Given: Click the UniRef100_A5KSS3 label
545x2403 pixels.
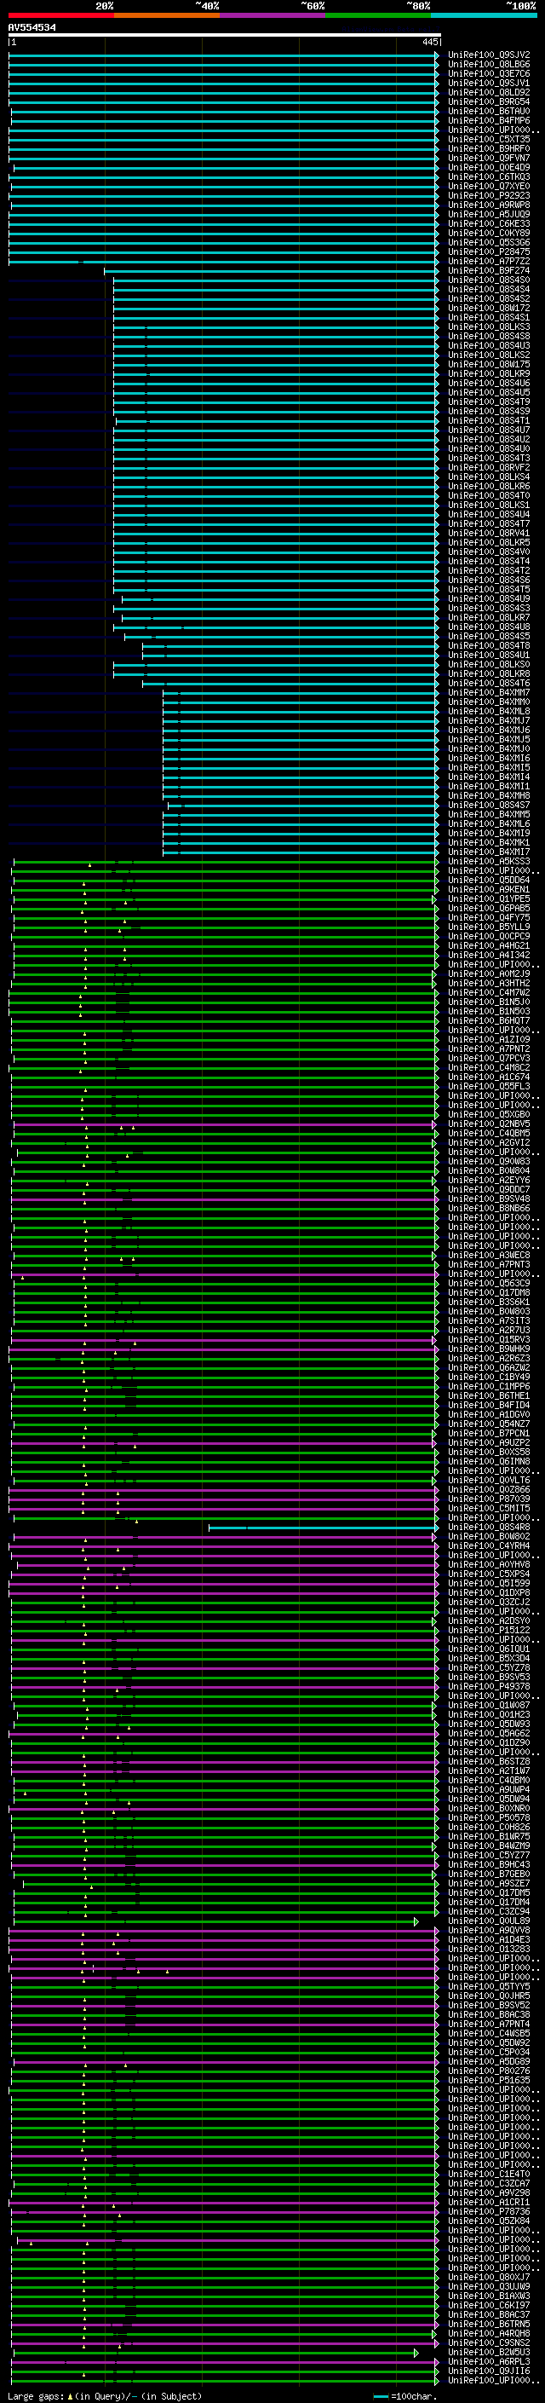Looking at the screenshot, I should pos(489,861).
